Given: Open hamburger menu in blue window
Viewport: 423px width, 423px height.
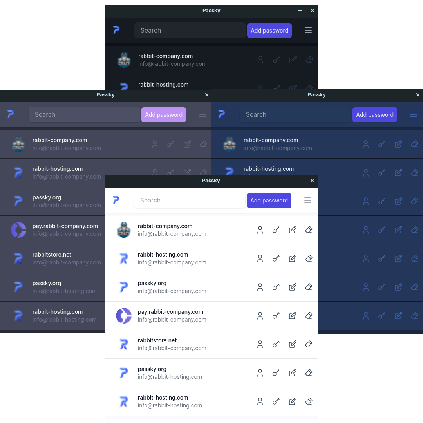Looking at the screenshot, I should coord(414,114).
